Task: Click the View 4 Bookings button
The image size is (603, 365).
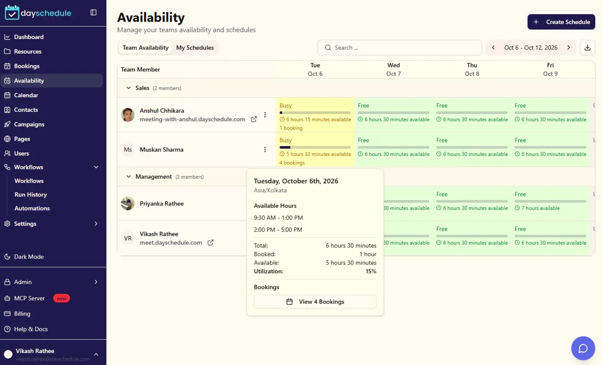Action: (315, 302)
